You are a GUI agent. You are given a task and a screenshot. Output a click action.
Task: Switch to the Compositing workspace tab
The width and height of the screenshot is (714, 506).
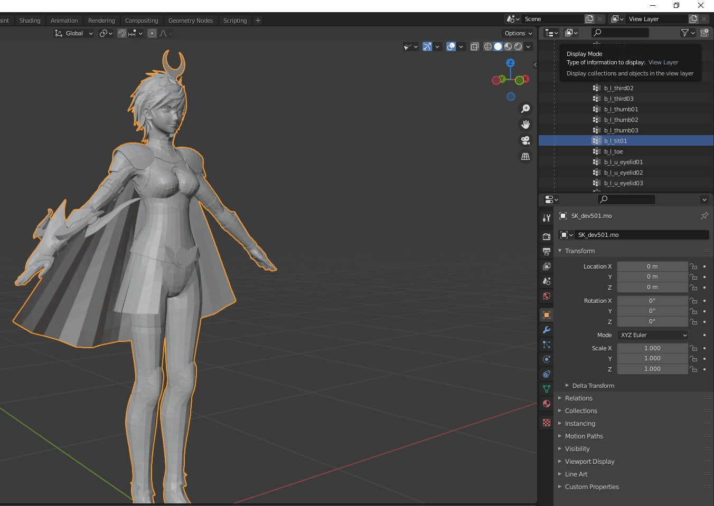[142, 21]
